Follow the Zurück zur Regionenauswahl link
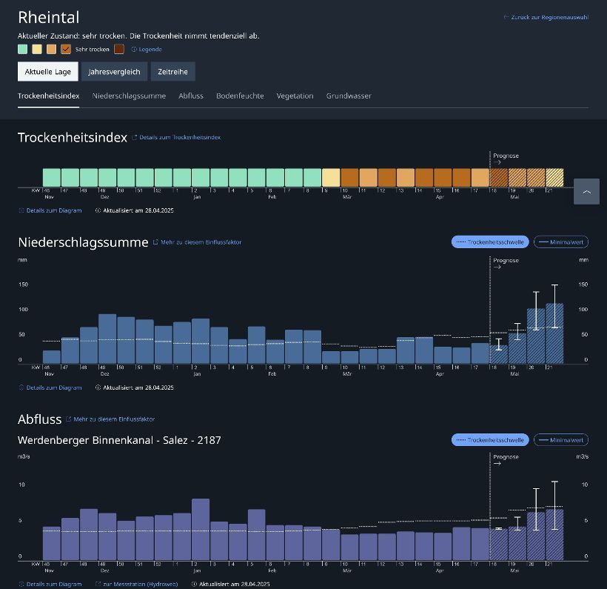The image size is (607, 589). pyautogui.click(x=550, y=17)
